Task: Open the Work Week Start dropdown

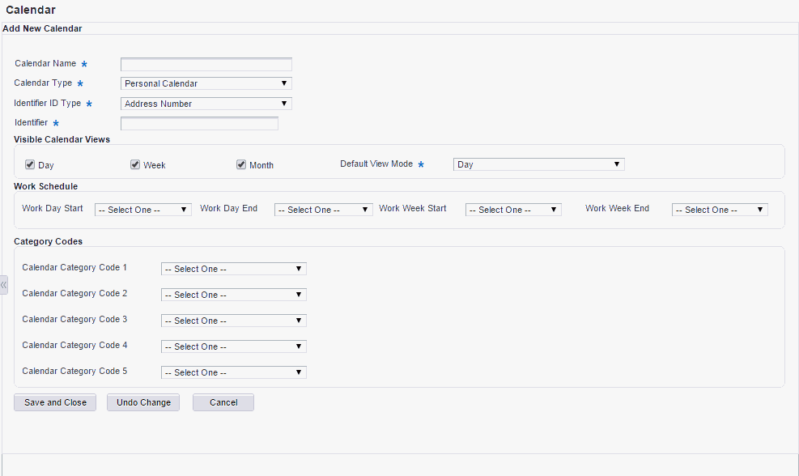Action: tap(513, 210)
